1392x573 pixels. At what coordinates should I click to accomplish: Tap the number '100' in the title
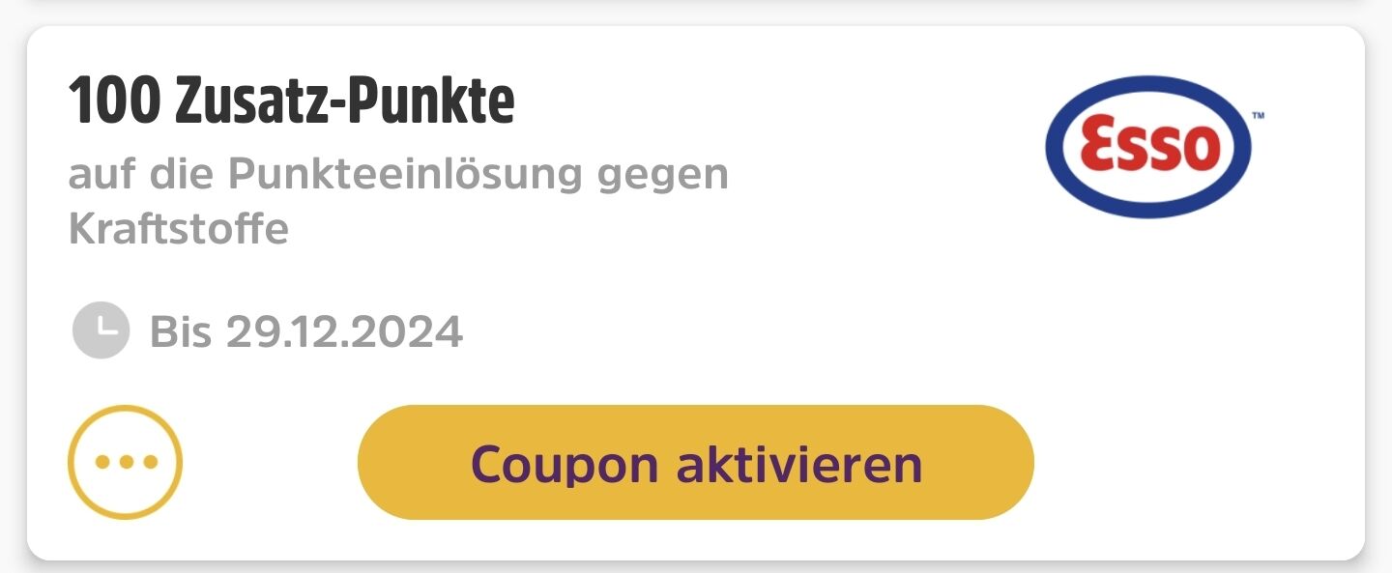click(x=113, y=100)
